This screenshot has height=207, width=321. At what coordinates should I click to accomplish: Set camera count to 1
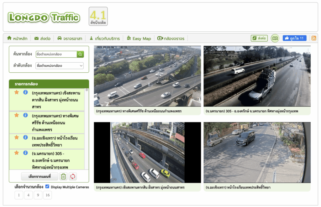point(19,195)
